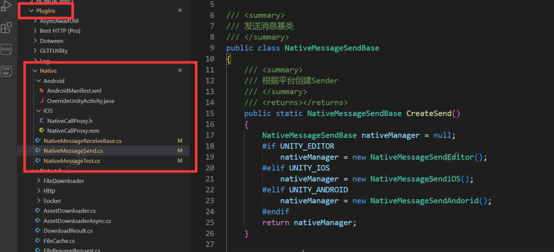The height and width of the screenshot is (252, 554).
Task: Click the Java icon beside OverrideUnityActivity.java
Action: [42, 101]
